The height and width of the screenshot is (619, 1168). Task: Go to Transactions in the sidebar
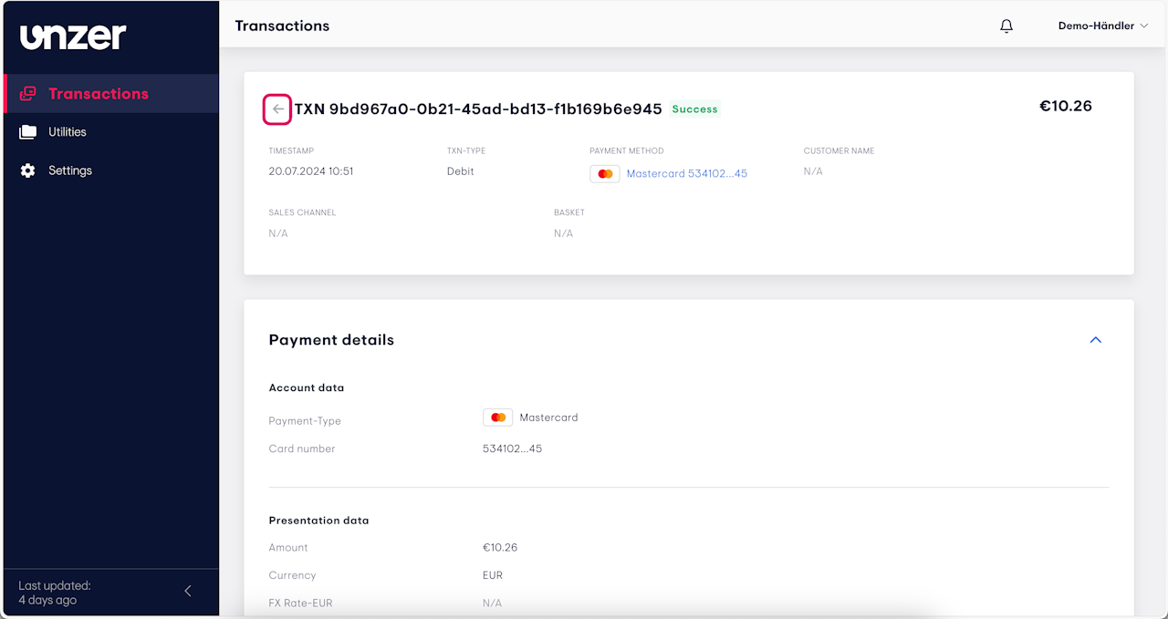coord(99,94)
